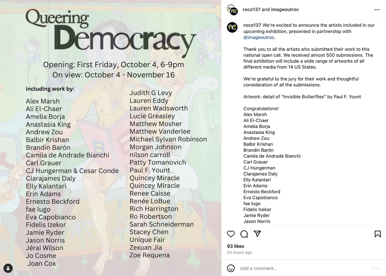Open roco137 username in post header
The image size is (386, 276).
(251, 9)
